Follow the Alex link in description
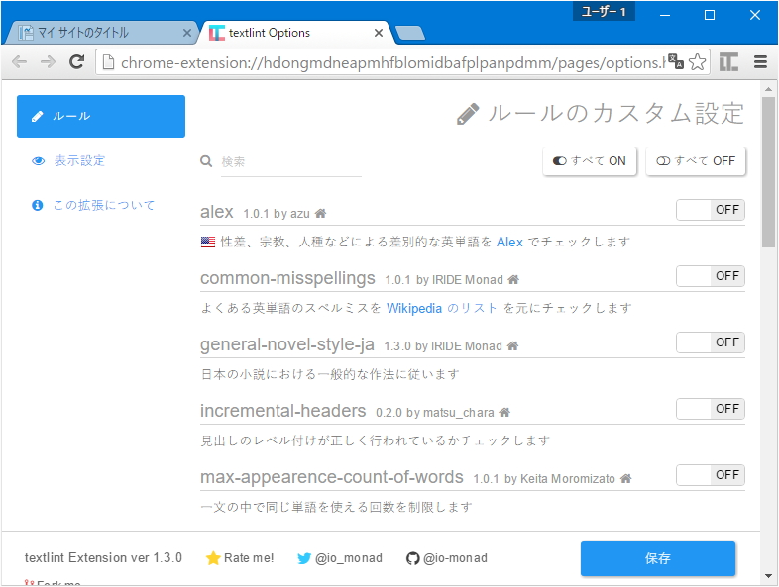779x587 pixels. pyautogui.click(x=509, y=243)
